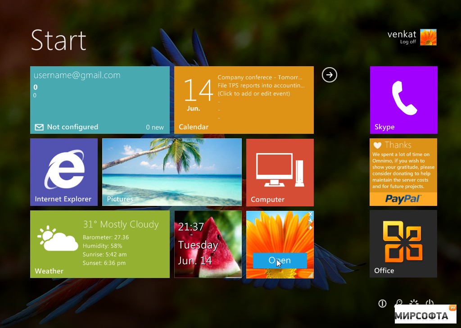Click the circled power-on icon at bottom
Viewport: 461px width, 328px height.
tap(382, 303)
